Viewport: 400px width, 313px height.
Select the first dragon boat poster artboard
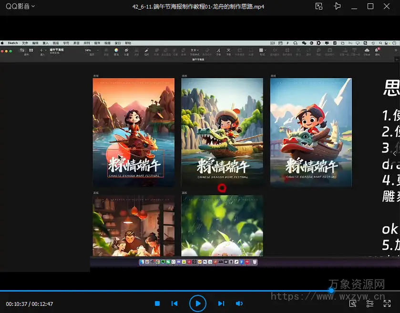(x=133, y=119)
